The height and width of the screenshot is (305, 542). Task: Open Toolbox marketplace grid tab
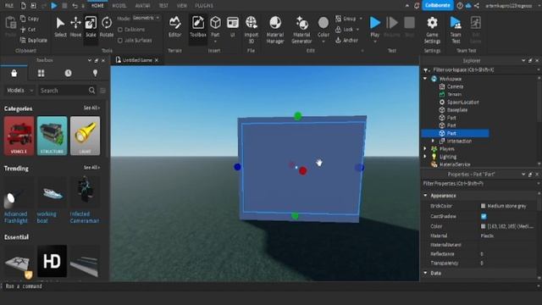point(41,74)
